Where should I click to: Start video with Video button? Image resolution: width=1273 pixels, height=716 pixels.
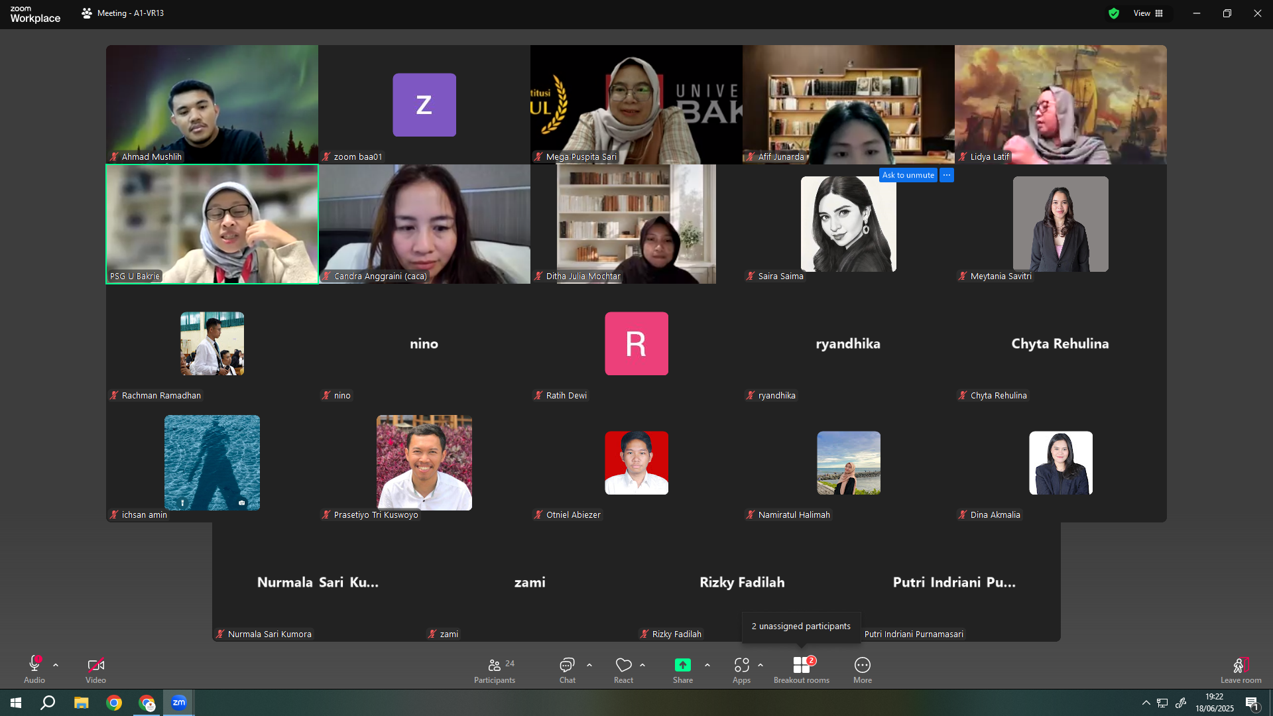95,670
